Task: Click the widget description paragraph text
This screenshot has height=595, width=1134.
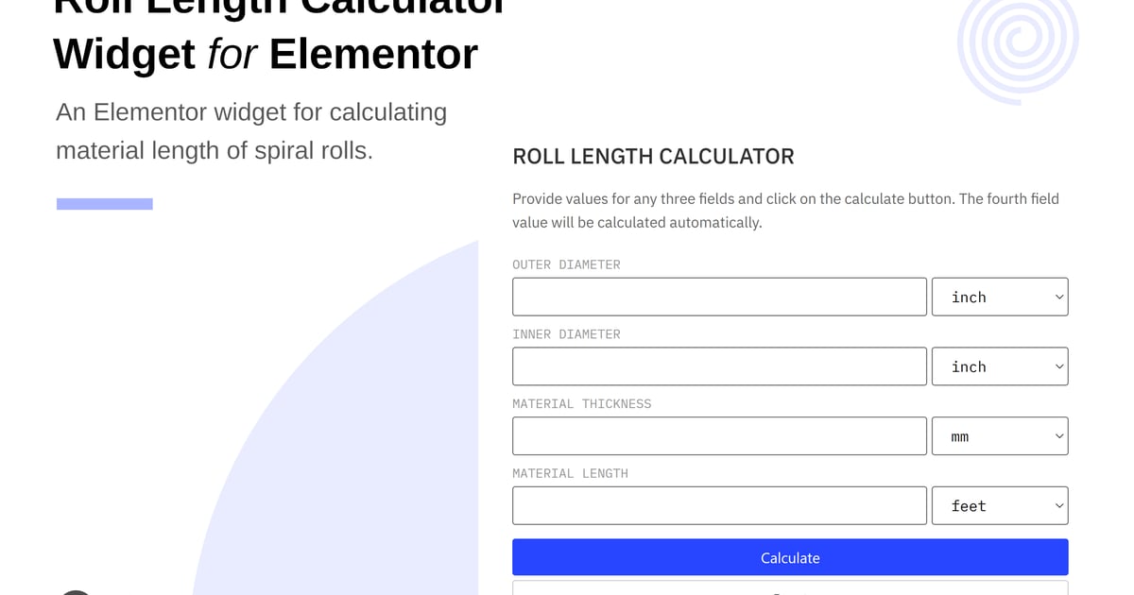Action: pyautogui.click(x=251, y=131)
